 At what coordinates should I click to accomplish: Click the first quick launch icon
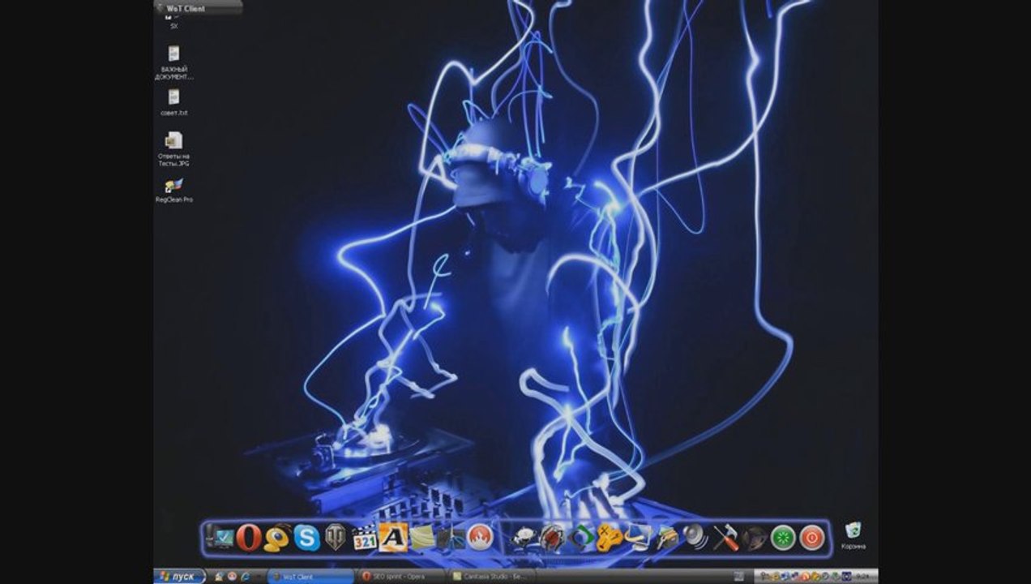(219, 577)
